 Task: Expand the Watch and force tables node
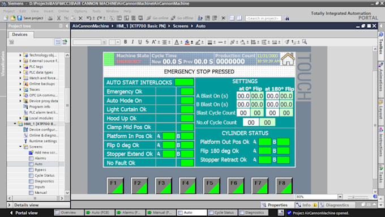[20, 78]
